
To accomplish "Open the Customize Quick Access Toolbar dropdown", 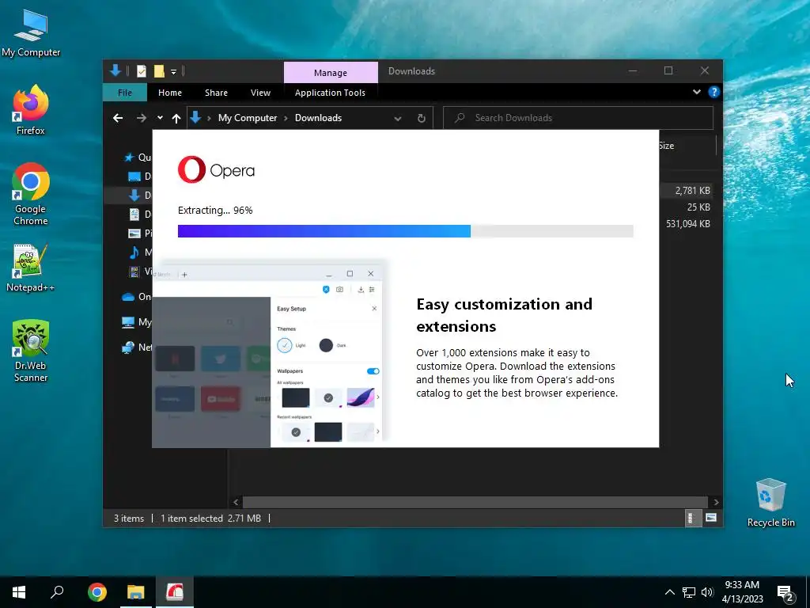I will (173, 72).
